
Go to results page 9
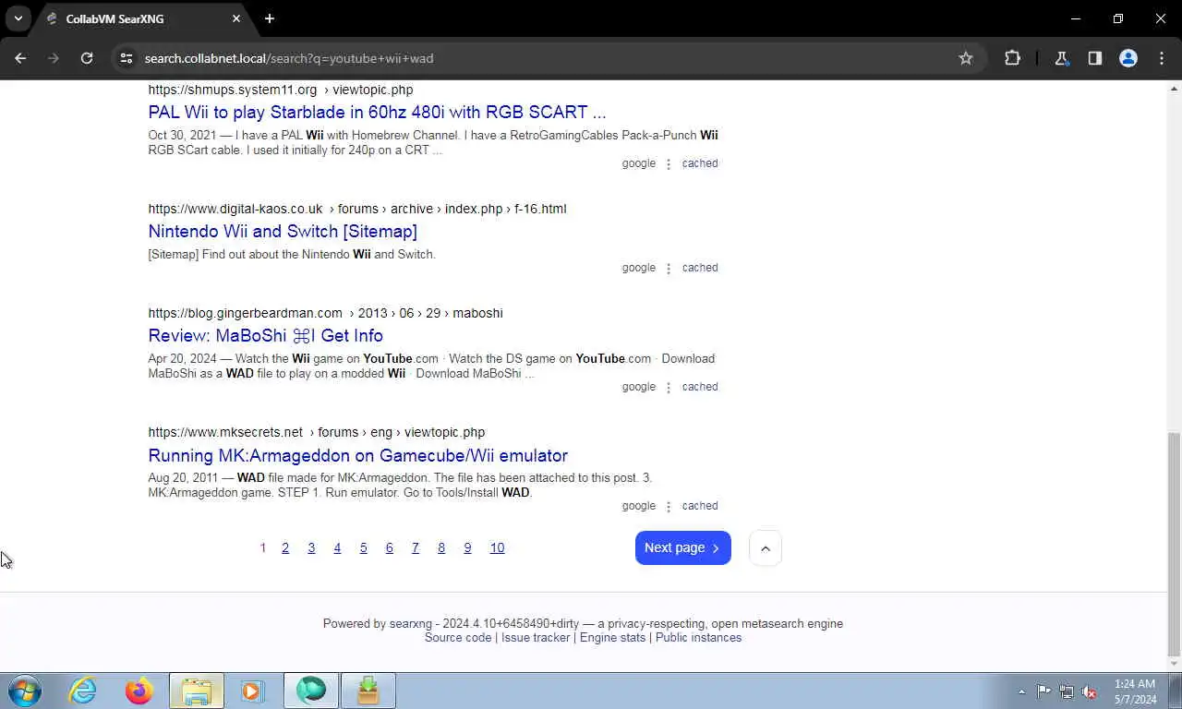coord(467,548)
